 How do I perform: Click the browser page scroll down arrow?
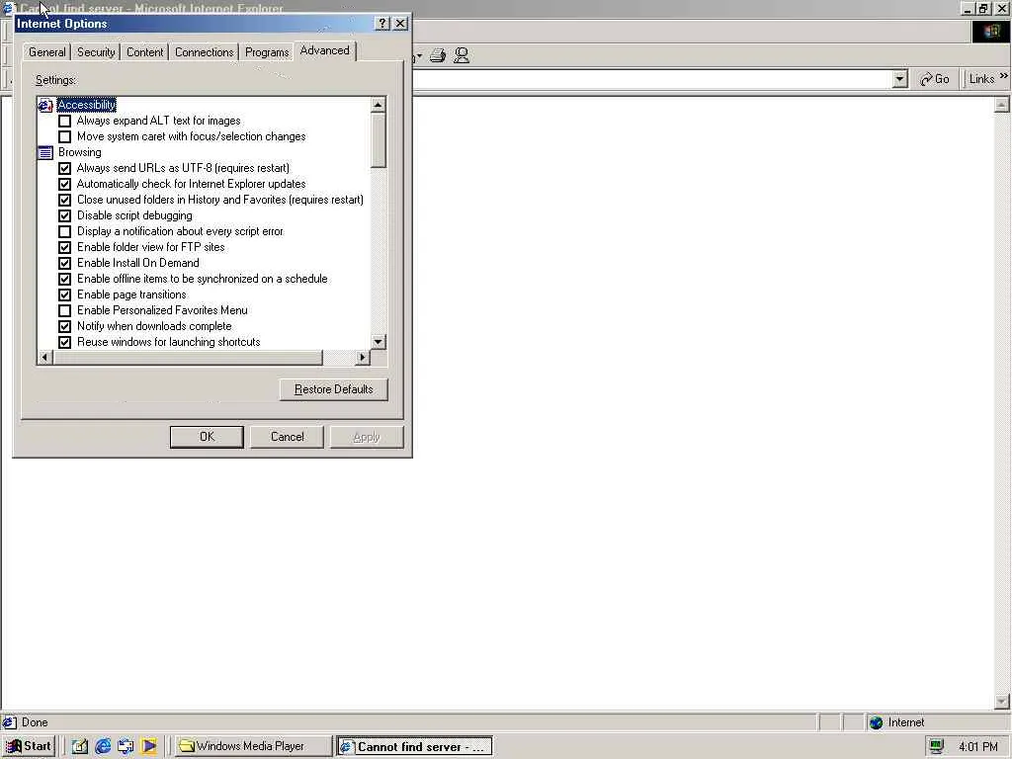pos(1001,701)
